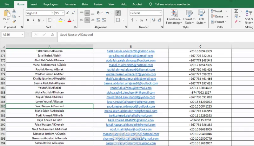Decrease font size with smaller A
Image resolution: width=254 pixels, height=146 pixels.
pyautogui.click(x=73, y=13)
